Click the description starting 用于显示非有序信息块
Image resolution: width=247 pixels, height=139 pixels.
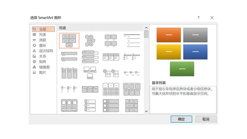[182, 91]
